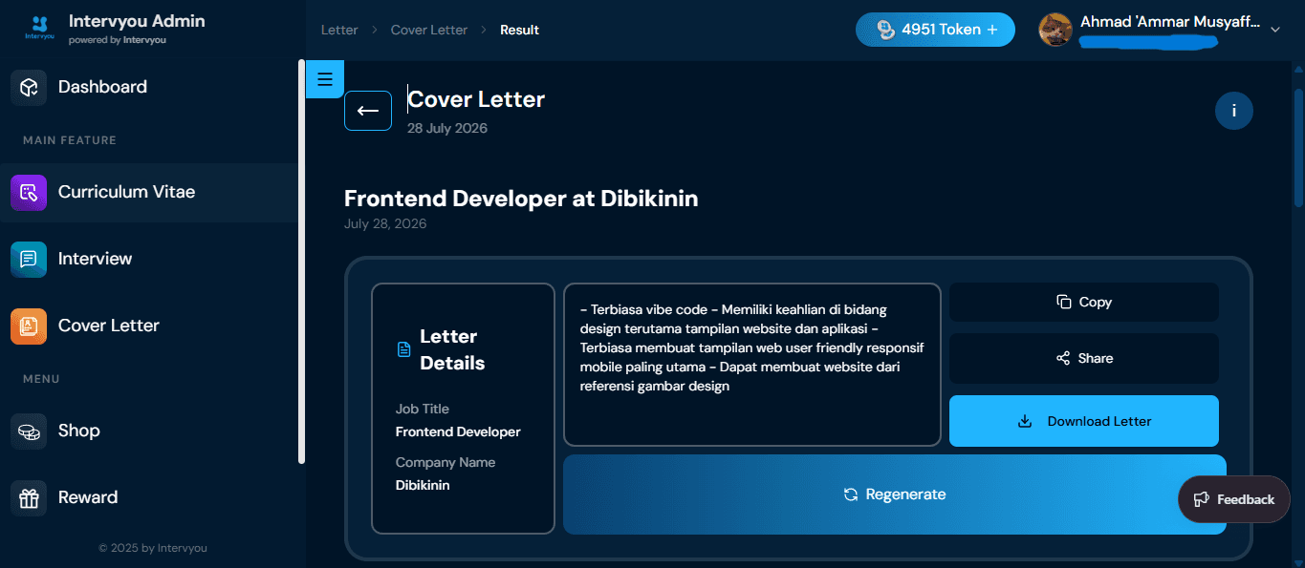The image size is (1305, 568).
Task: Open the Interview chat icon
Action: [29, 259]
